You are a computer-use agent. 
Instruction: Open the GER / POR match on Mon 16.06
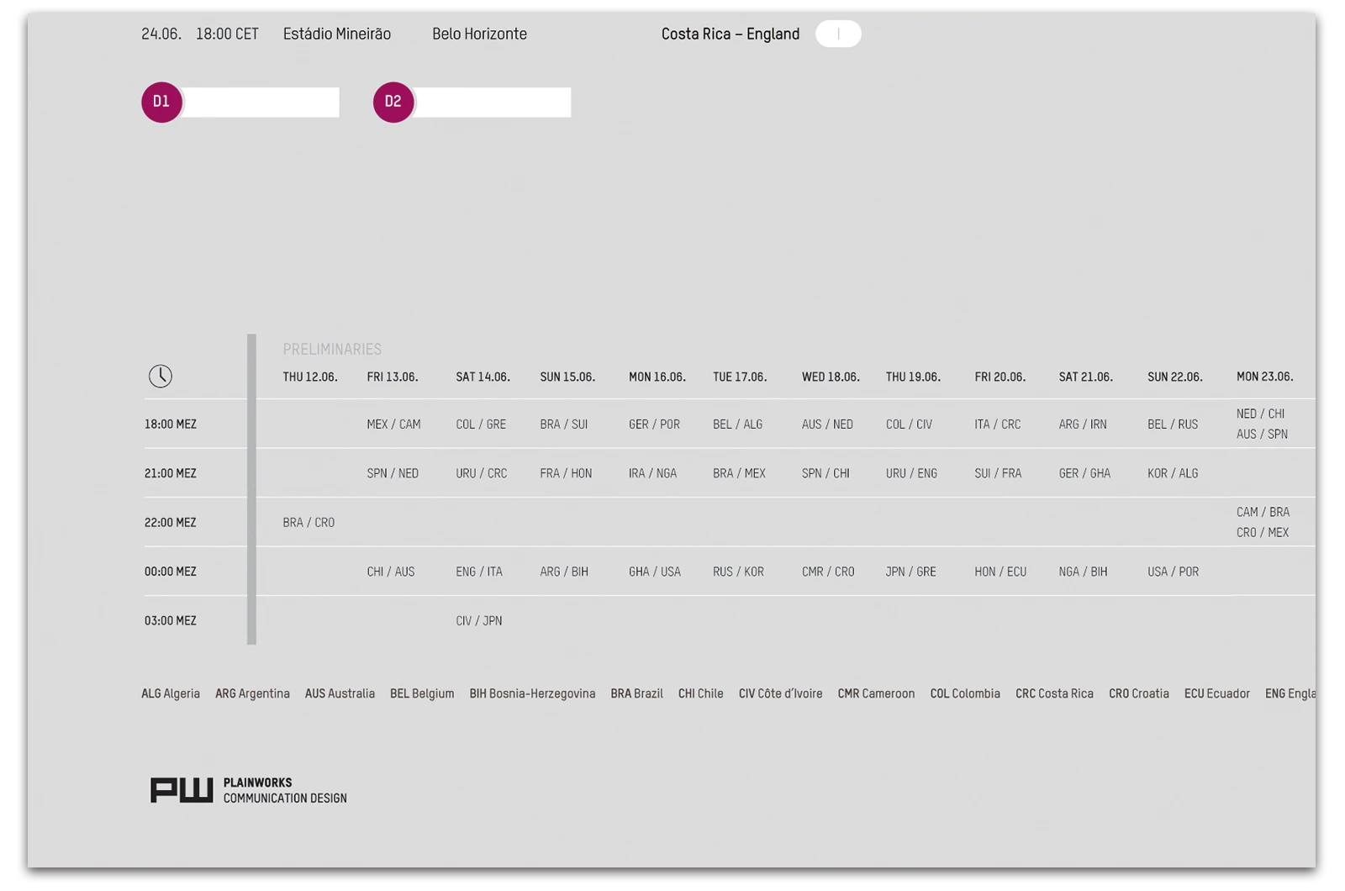coord(655,424)
